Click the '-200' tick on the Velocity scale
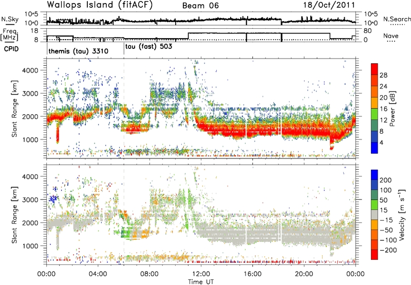 point(388,250)
